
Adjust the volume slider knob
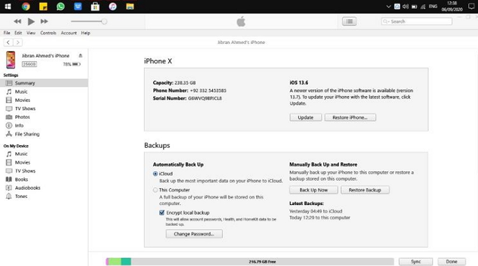105,21
